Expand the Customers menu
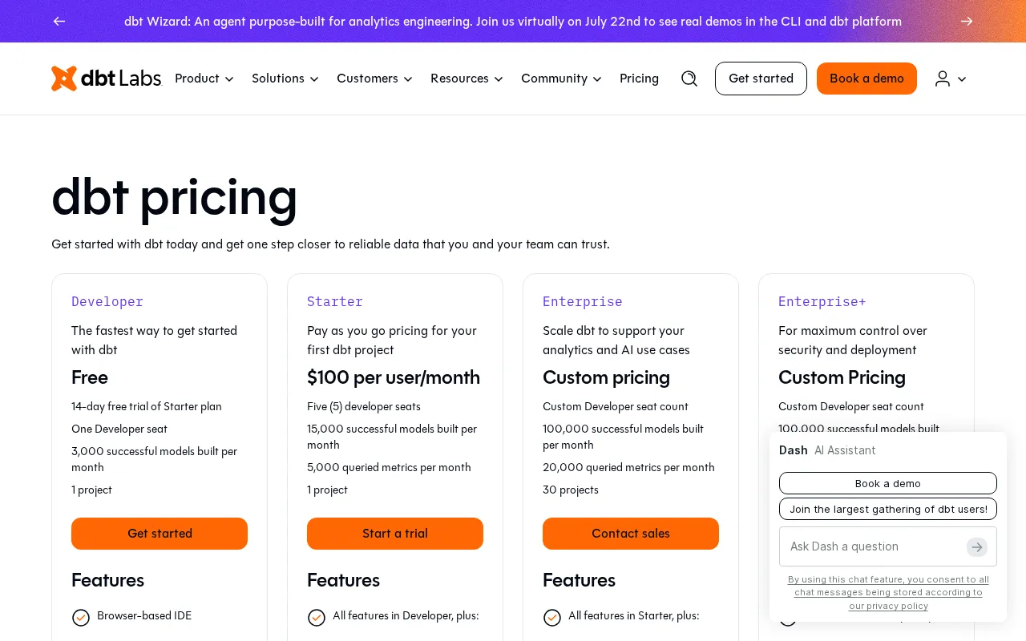 coord(374,79)
